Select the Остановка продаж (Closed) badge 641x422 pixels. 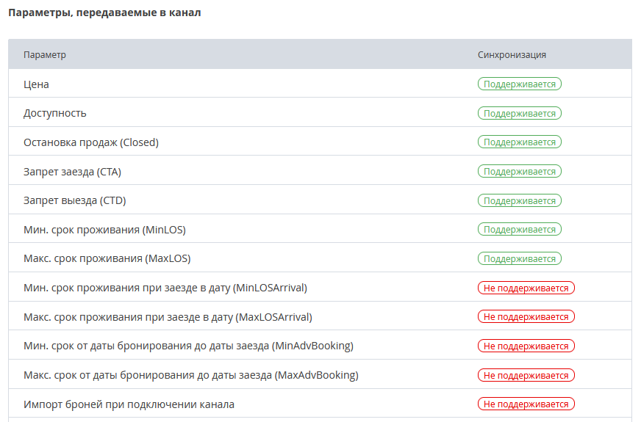click(519, 142)
